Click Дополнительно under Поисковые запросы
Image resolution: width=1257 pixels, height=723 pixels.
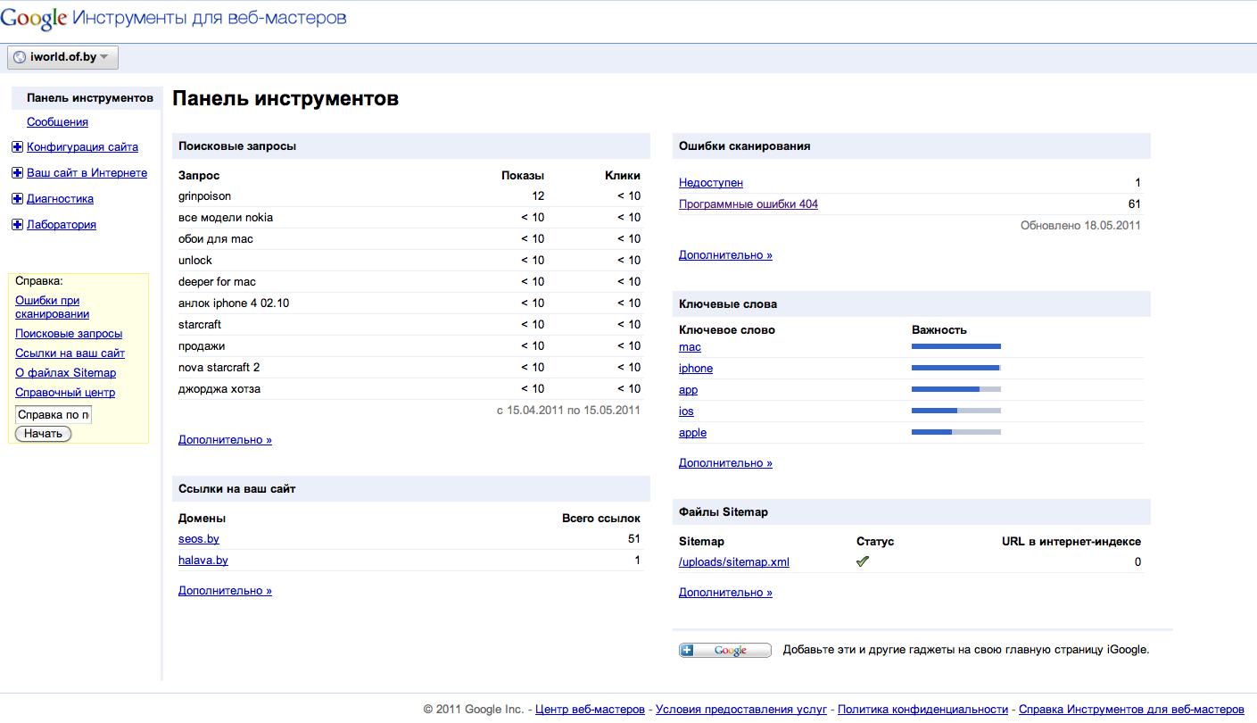click(225, 440)
